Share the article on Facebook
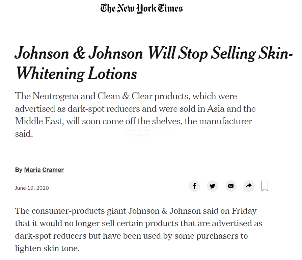The width and height of the screenshot is (302, 260). click(194, 186)
